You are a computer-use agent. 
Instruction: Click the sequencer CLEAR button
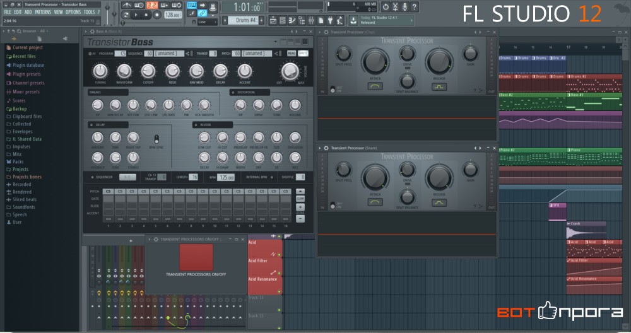300,199
